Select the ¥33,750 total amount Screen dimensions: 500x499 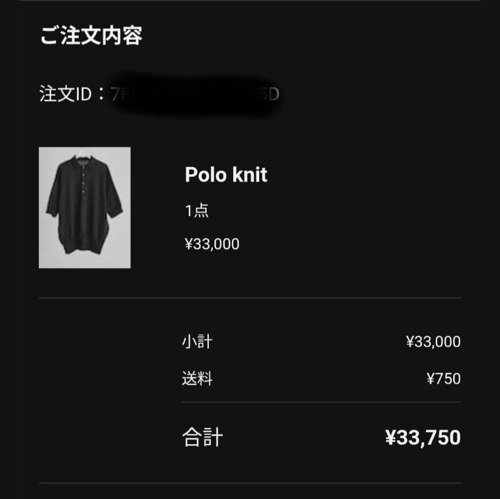point(422,438)
